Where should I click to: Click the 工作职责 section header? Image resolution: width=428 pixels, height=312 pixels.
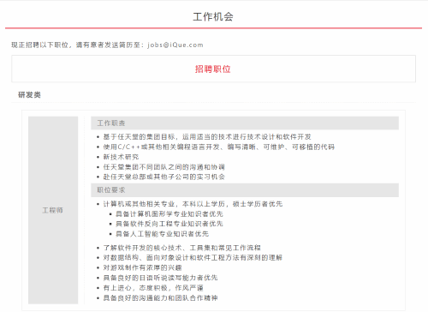point(245,123)
